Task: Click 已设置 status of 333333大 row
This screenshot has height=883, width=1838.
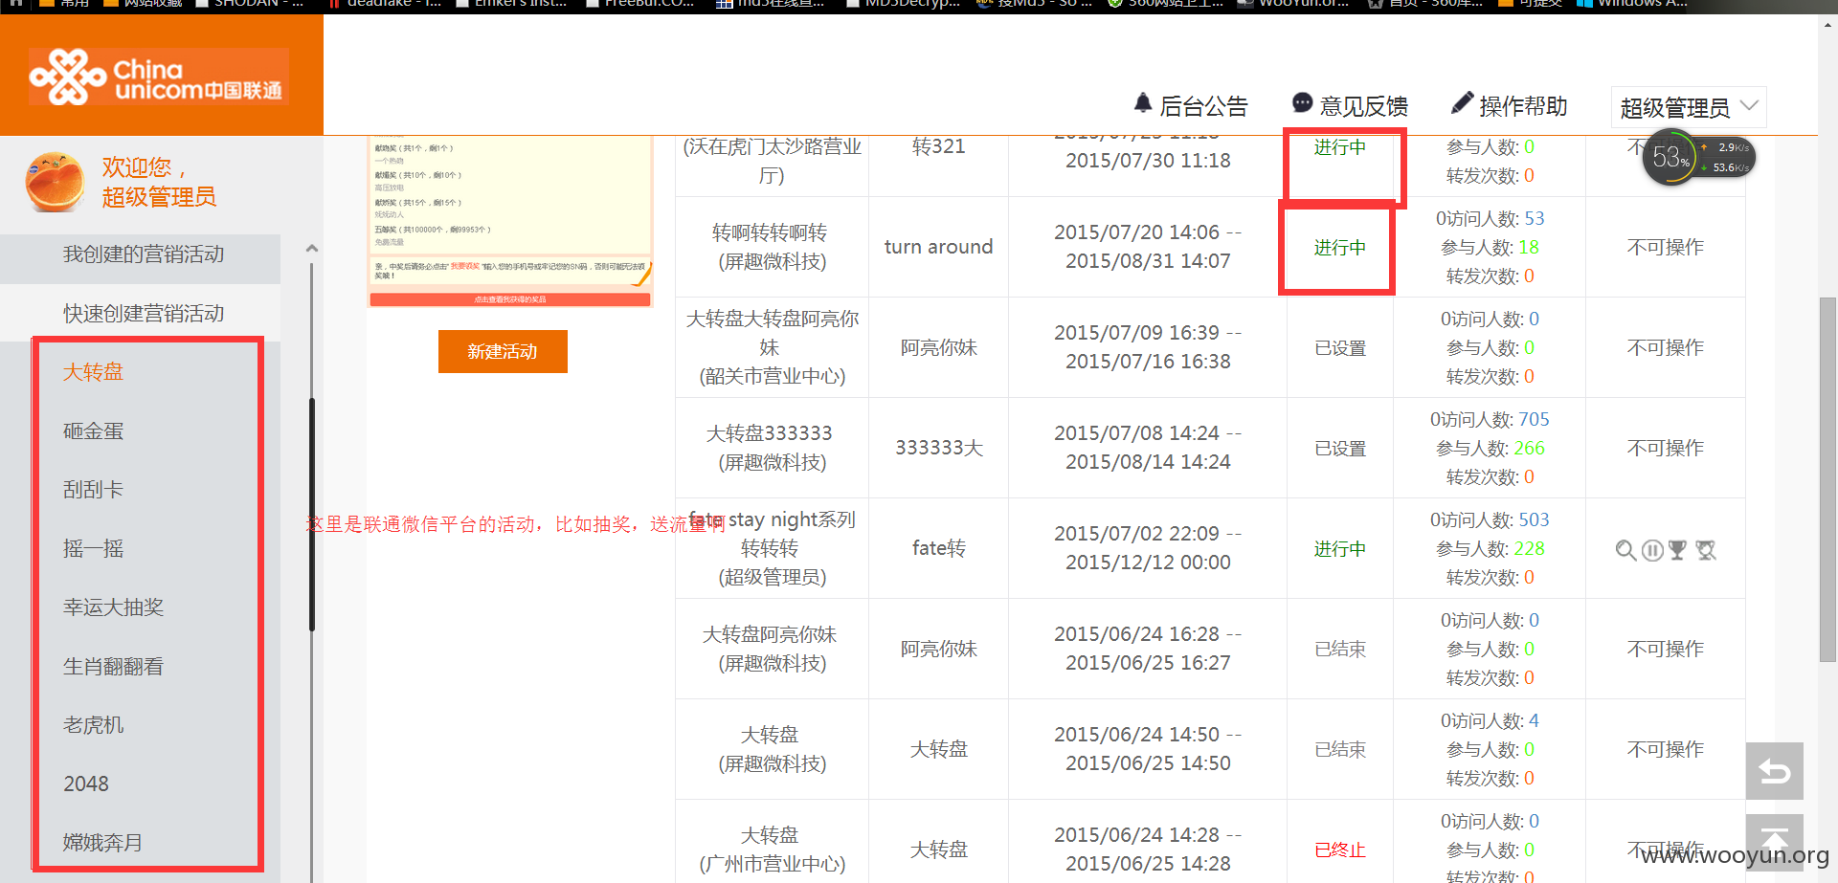Action: click(x=1339, y=449)
